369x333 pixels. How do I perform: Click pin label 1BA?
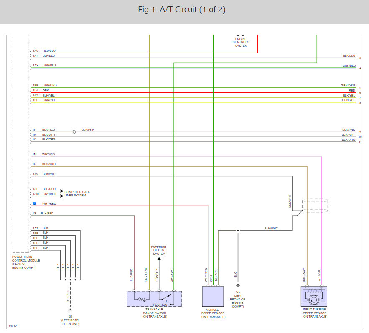(x=36, y=90)
